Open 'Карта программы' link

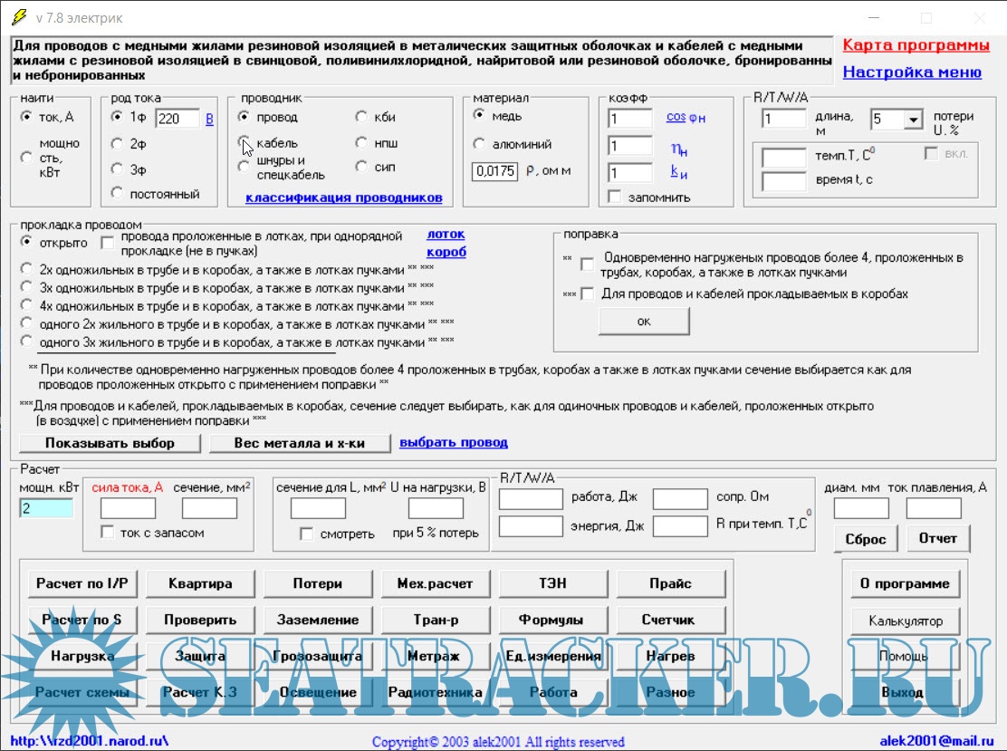click(916, 45)
